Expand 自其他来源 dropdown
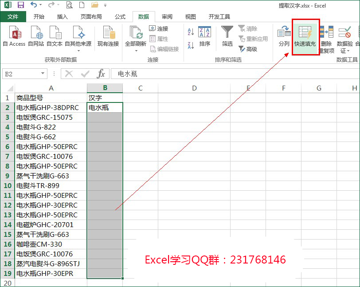 click(x=78, y=51)
